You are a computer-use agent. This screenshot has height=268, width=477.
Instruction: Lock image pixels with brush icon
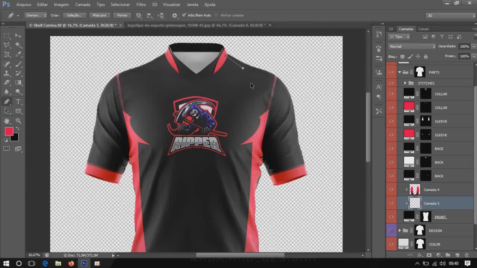coord(410,57)
